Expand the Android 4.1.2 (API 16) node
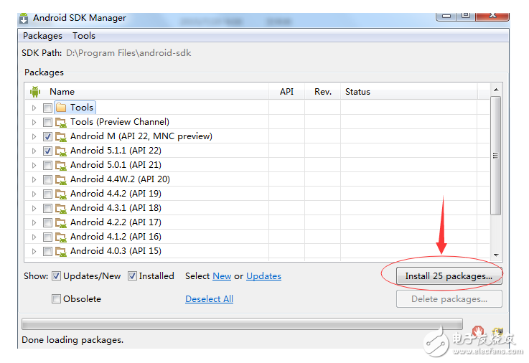 click(x=34, y=237)
